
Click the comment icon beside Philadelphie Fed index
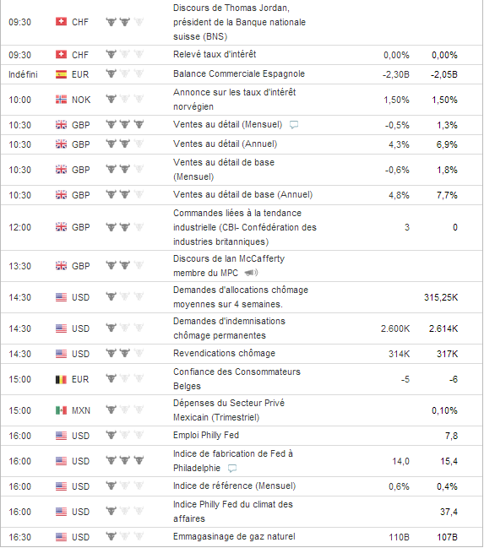[x=232, y=468]
